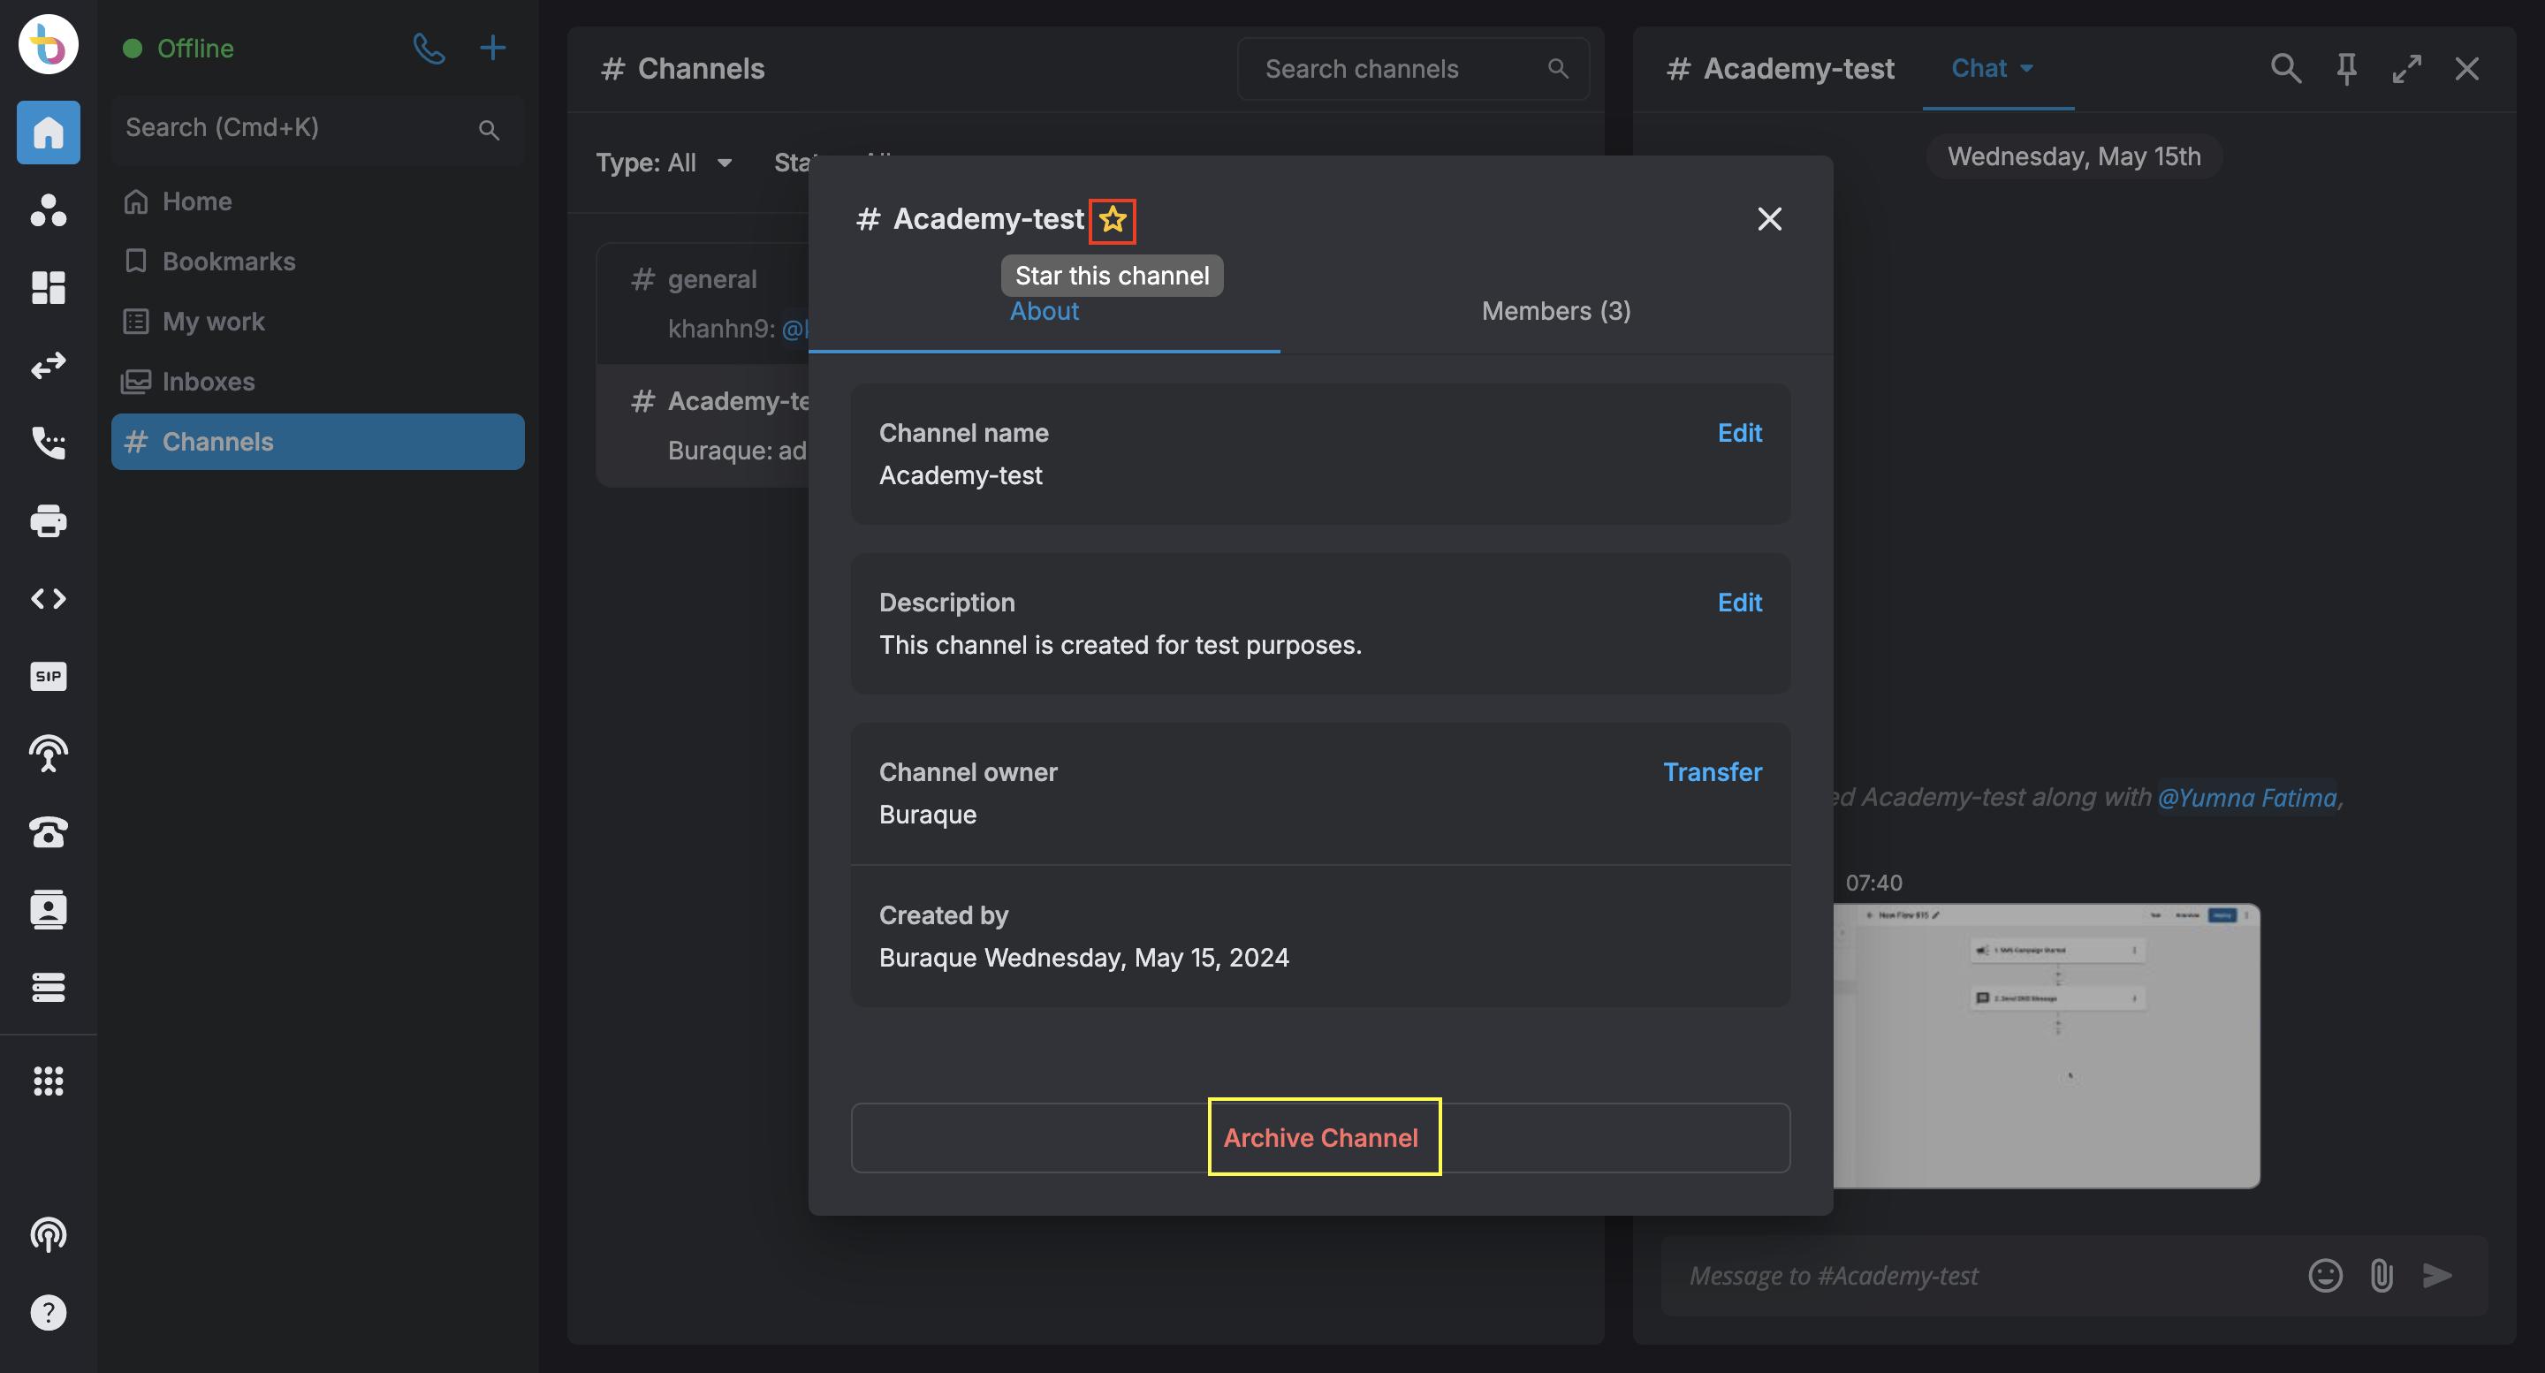
Task: Switch to the Members (3) tab
Action: (1556, 311)
